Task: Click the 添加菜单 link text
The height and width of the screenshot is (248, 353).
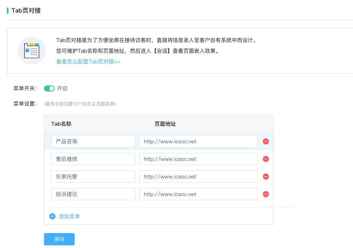Action: (x=69, y=216)
